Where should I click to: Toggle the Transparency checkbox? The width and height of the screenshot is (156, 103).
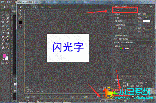click(x=116, y=21)
